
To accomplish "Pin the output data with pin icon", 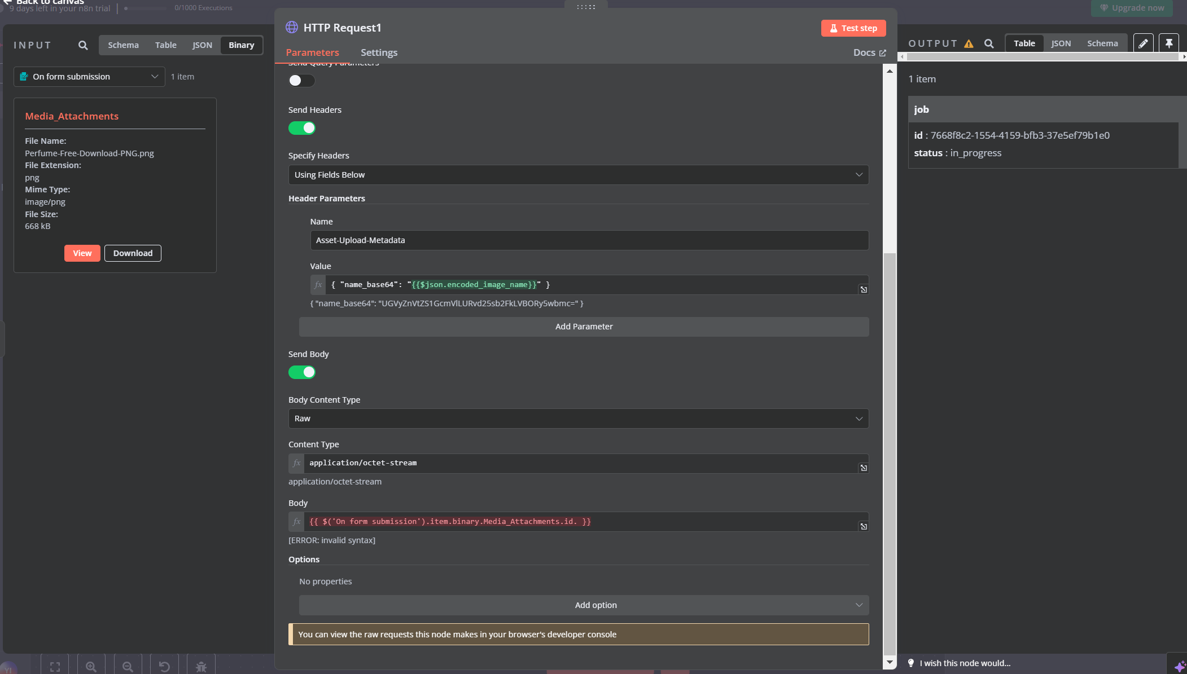I will pos(1169,43).
